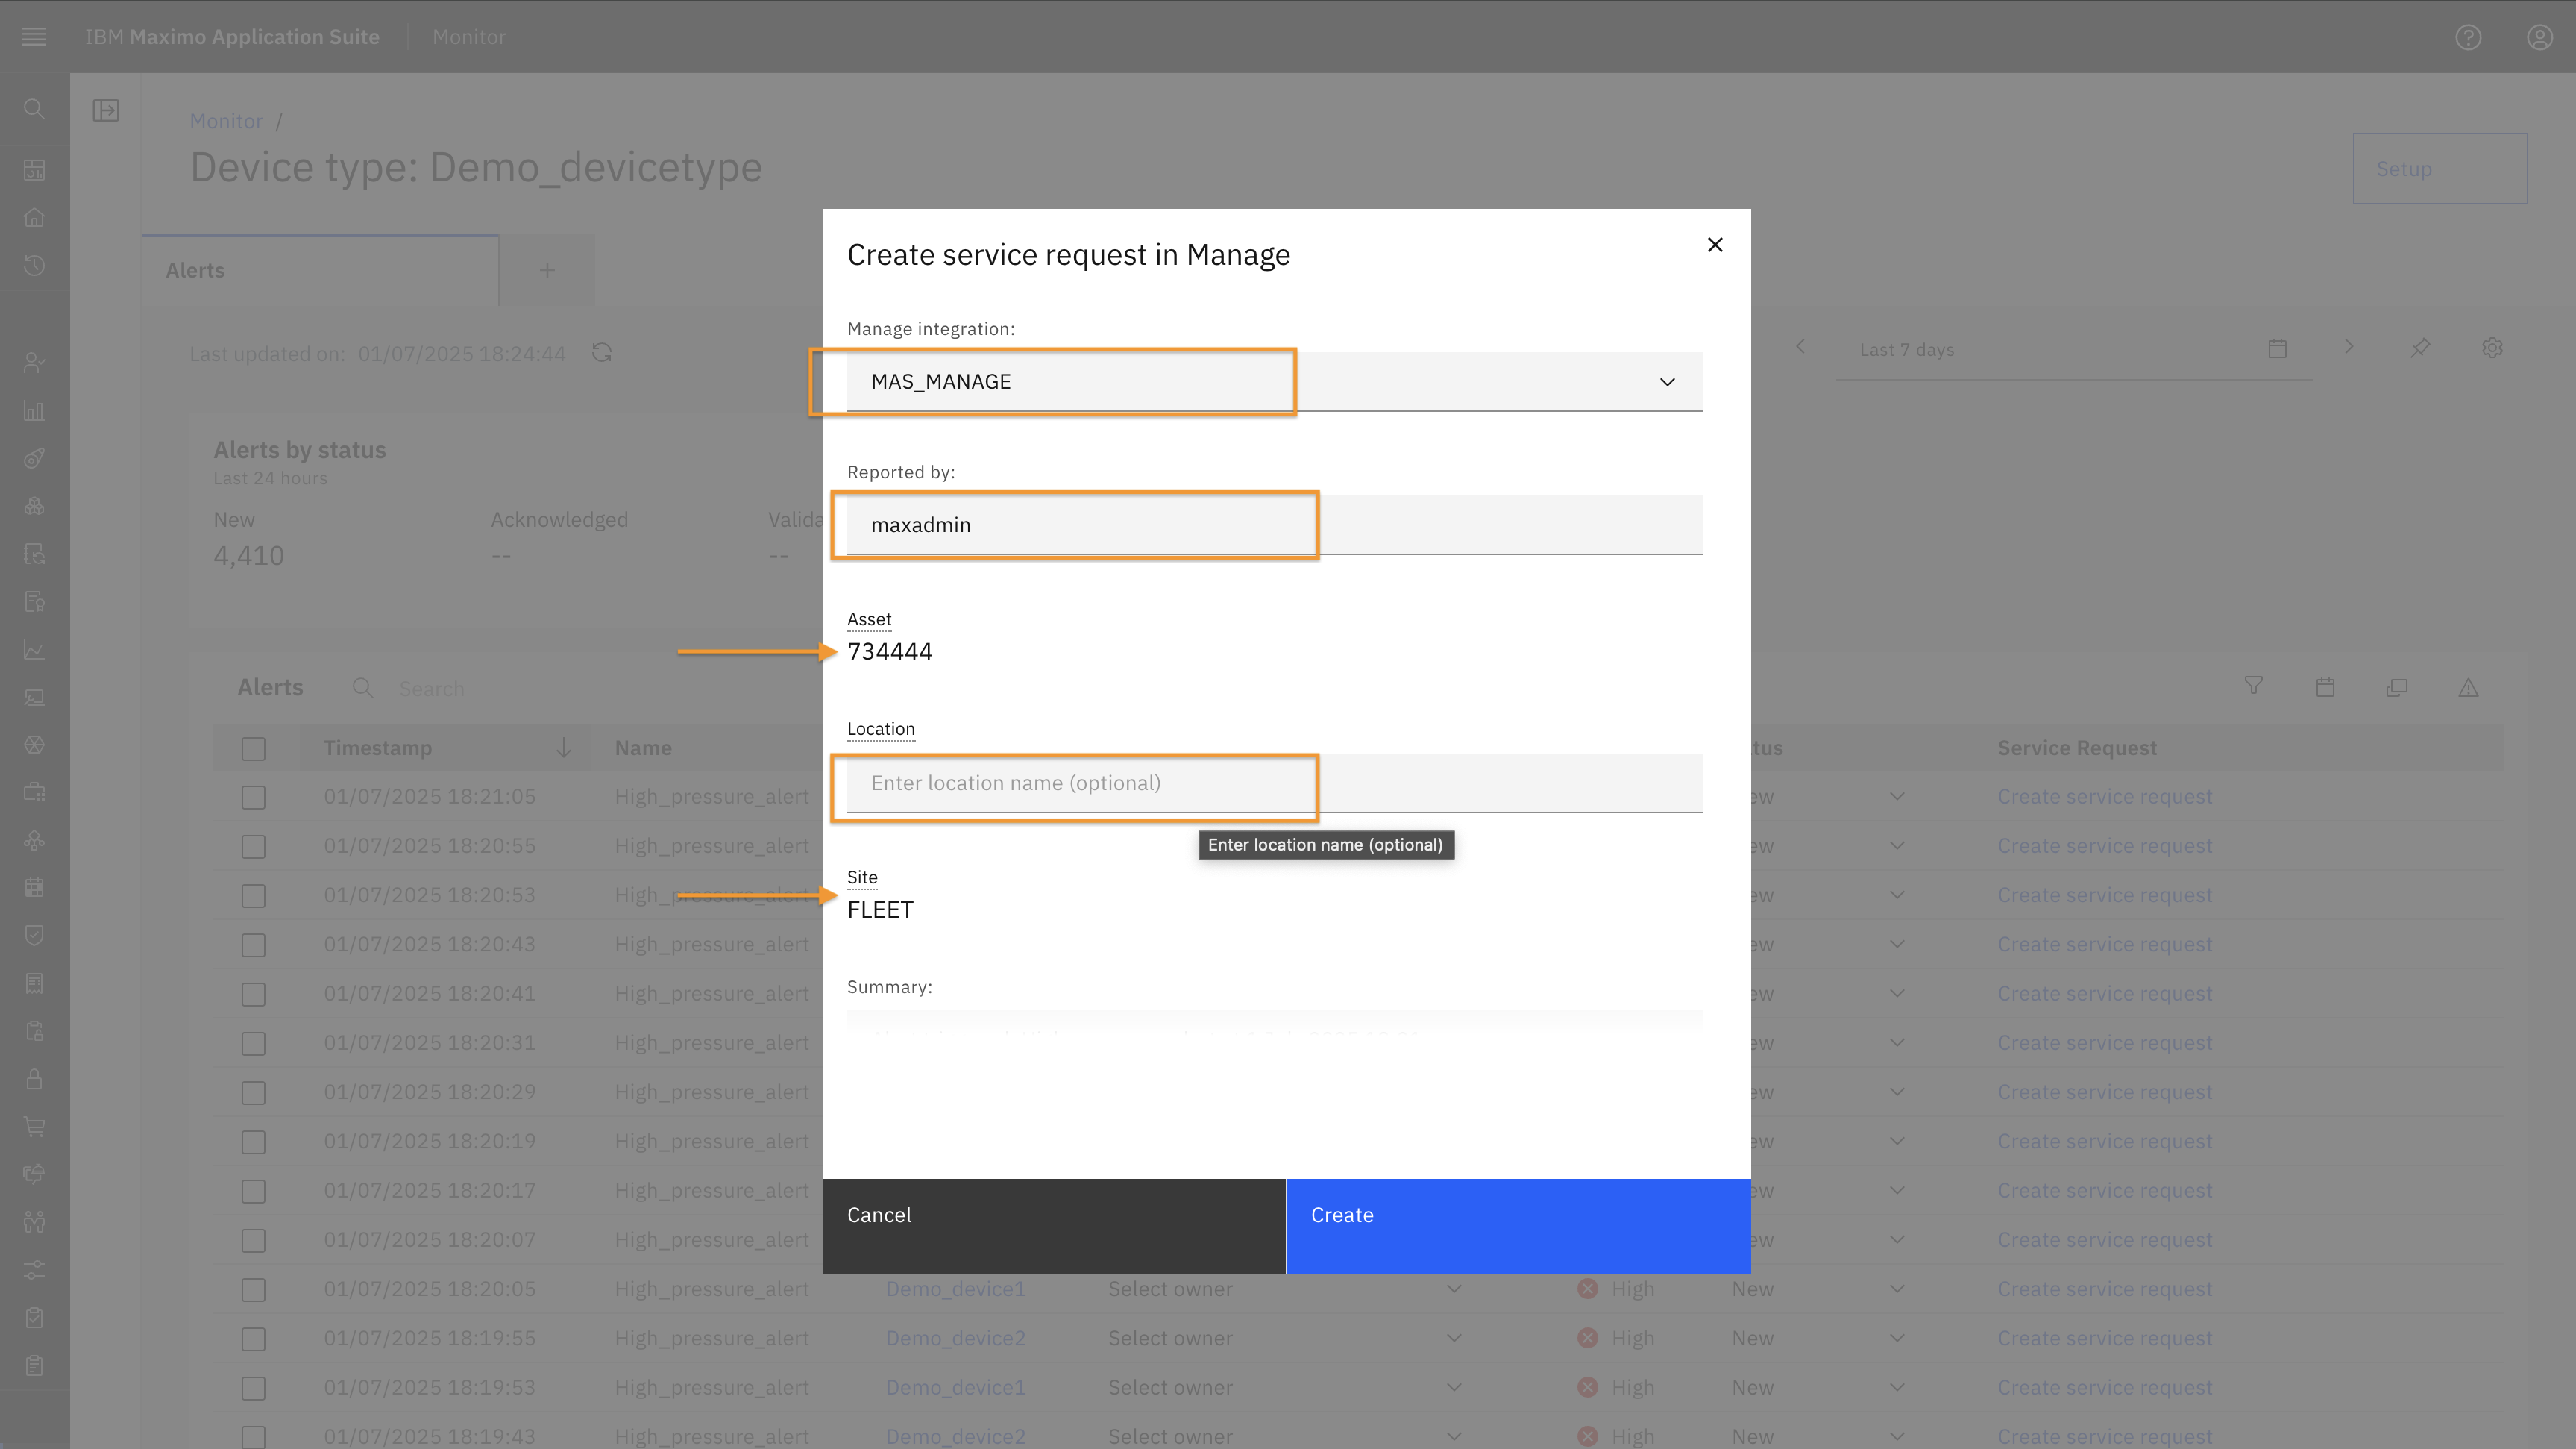The image size is (2576, 1449).
Task: Open the sidebar history clock icon
Action: (x=34, y=265)
